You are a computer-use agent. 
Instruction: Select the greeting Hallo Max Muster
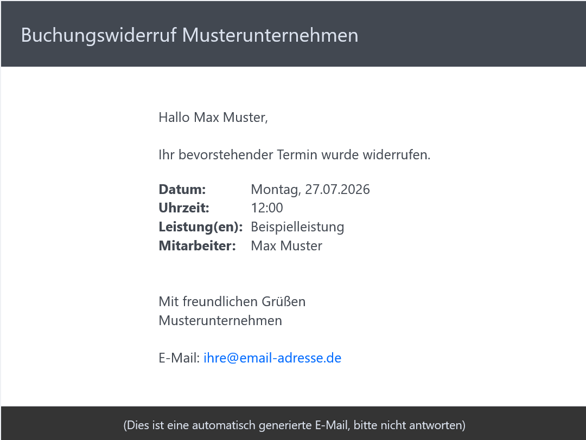[x=213, y=117]
